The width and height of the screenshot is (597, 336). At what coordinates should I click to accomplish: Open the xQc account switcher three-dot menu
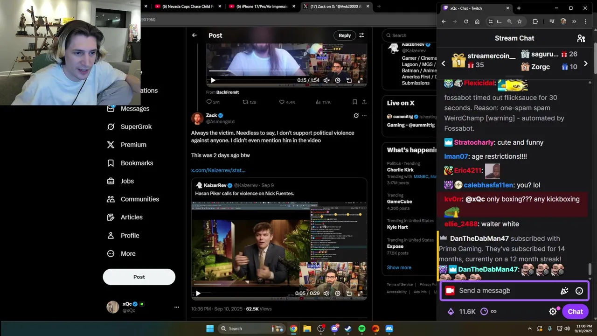click(177, 307)
